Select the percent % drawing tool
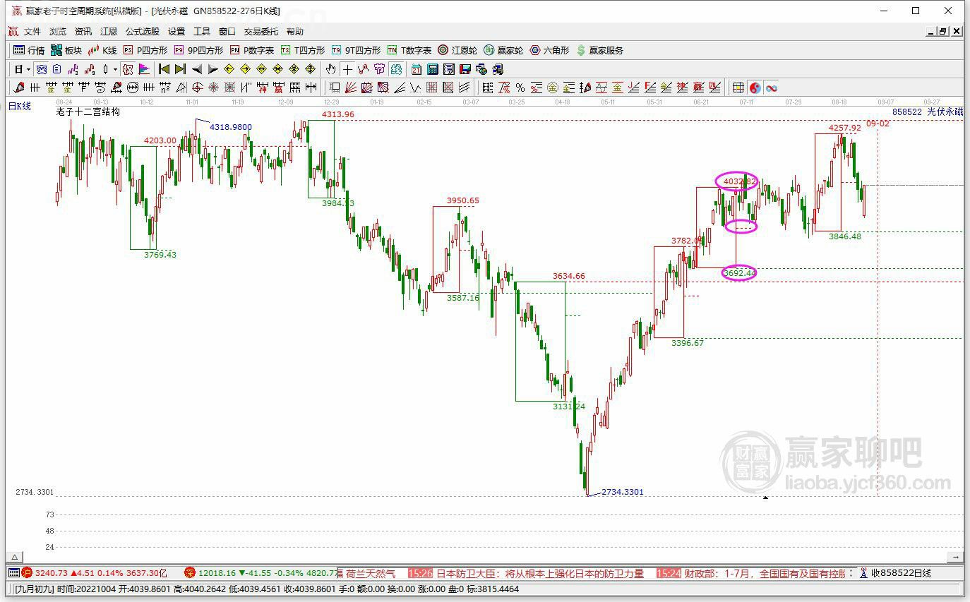 pyautogui.click(x=520, y=88)
